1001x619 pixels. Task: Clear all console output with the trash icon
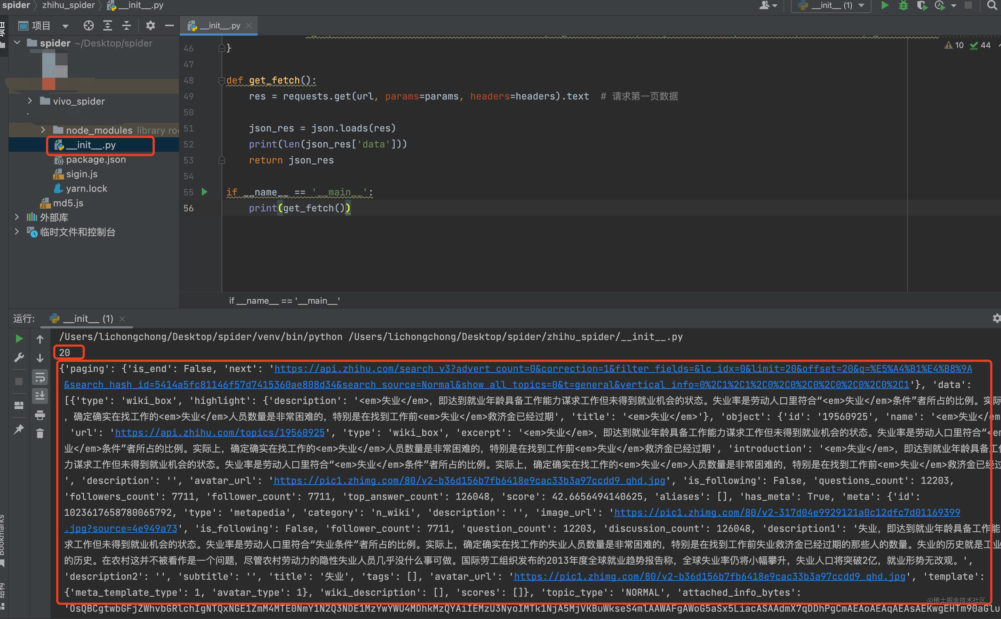tap(40, 433)
